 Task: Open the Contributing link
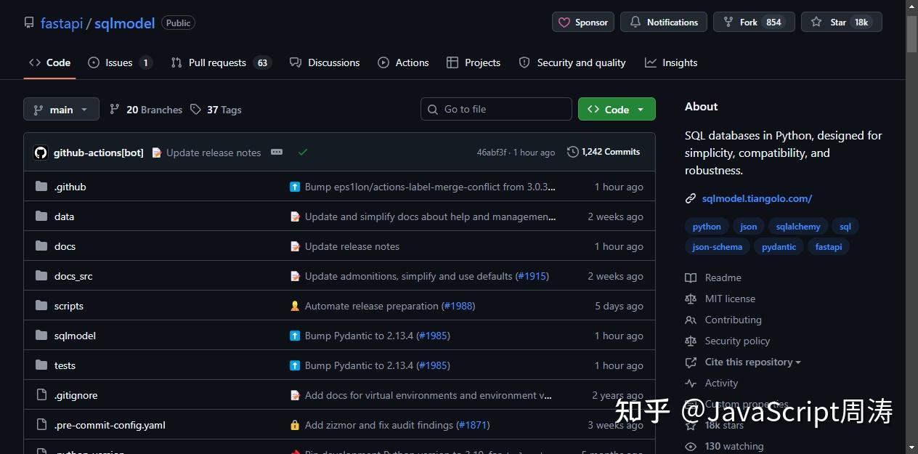(733, 320)
